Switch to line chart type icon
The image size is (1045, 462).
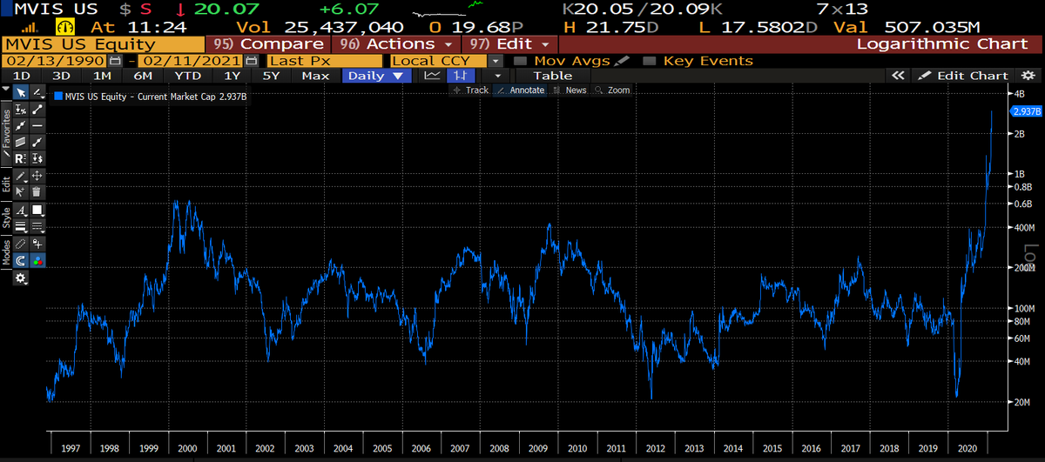tap(432, 76)
